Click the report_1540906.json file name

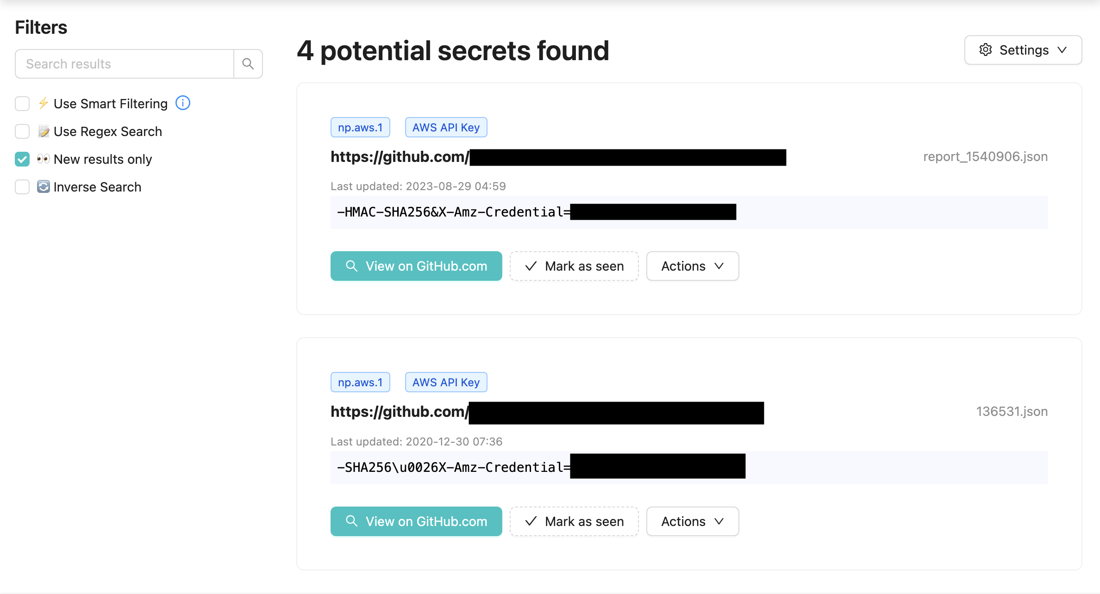tap(985, 156)
